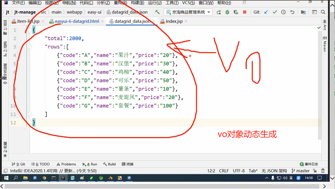Viewport: 335px width, 189px height.
Task: Click the datagrid_data.json breadcrumb
Action: click(x=127, y=12)
